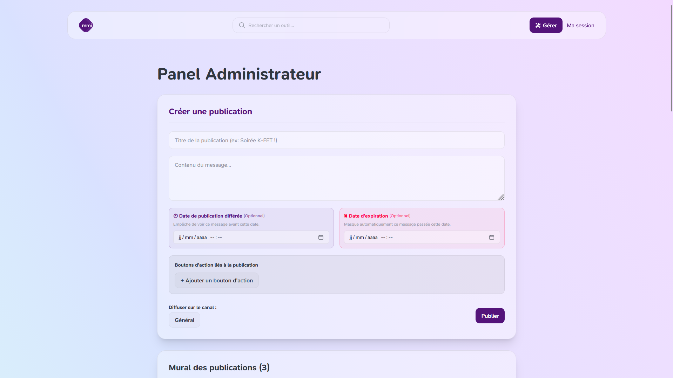The width and height of the screenshot is (673, 378).
Task: Open calendar picker for deferred publication date
Action: point(321,237)
